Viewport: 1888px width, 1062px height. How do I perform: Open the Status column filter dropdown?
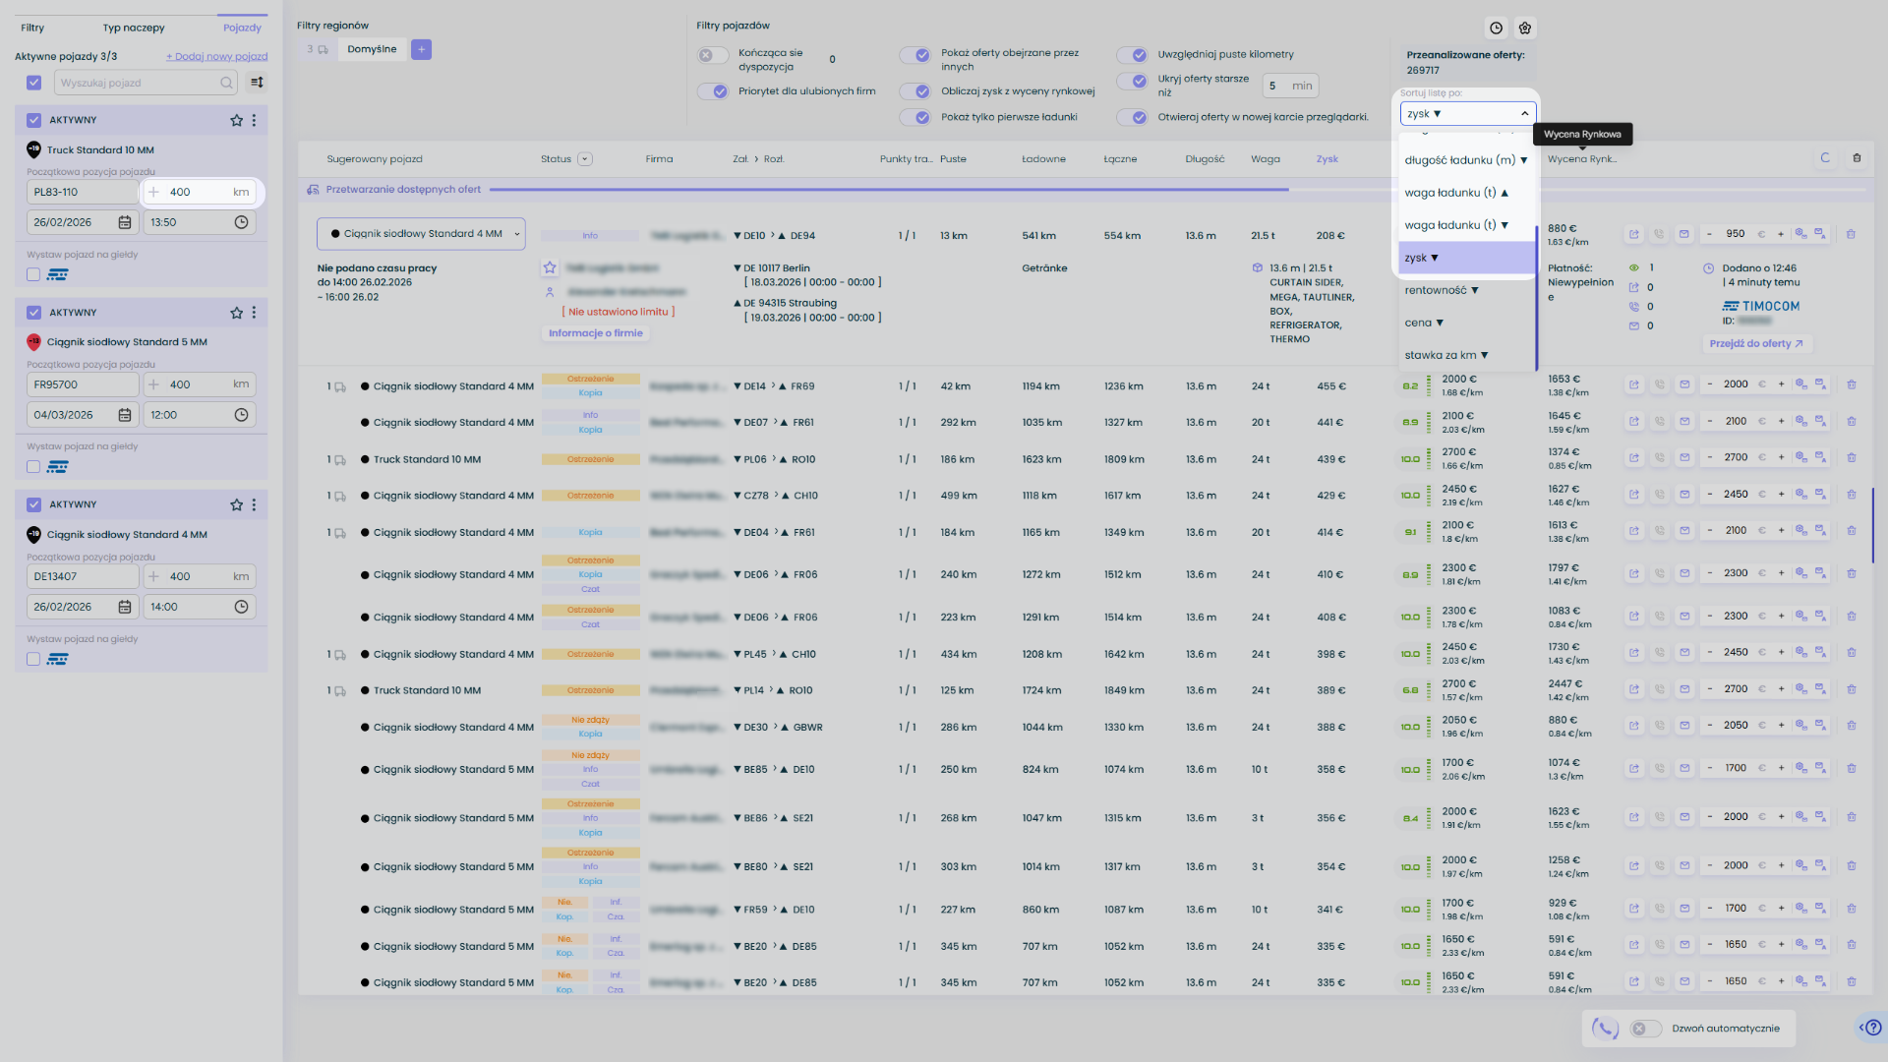coord(585,159)
